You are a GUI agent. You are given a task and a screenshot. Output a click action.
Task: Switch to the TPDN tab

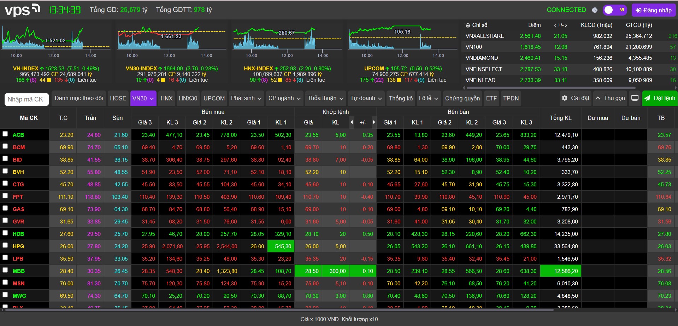[x=511, y=98]
